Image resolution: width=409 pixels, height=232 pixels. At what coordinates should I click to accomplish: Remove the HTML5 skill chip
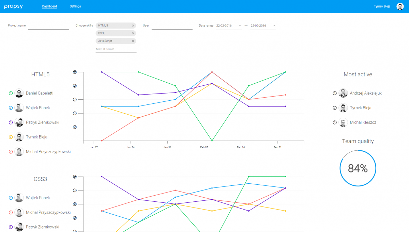pyautogui.click(x=133, y=26)
